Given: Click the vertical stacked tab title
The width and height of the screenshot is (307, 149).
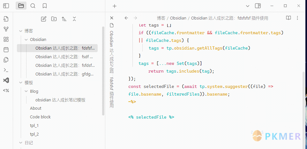Looking at the screenshot, I should [112, 69].
